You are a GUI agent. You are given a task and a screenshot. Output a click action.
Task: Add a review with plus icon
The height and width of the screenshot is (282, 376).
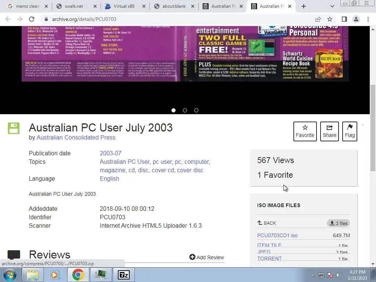[206, 257]
